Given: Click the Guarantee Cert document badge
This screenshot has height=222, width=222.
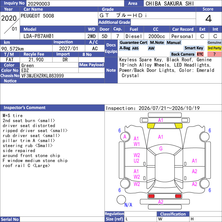Looking at the screenshot, I should 133,42.
